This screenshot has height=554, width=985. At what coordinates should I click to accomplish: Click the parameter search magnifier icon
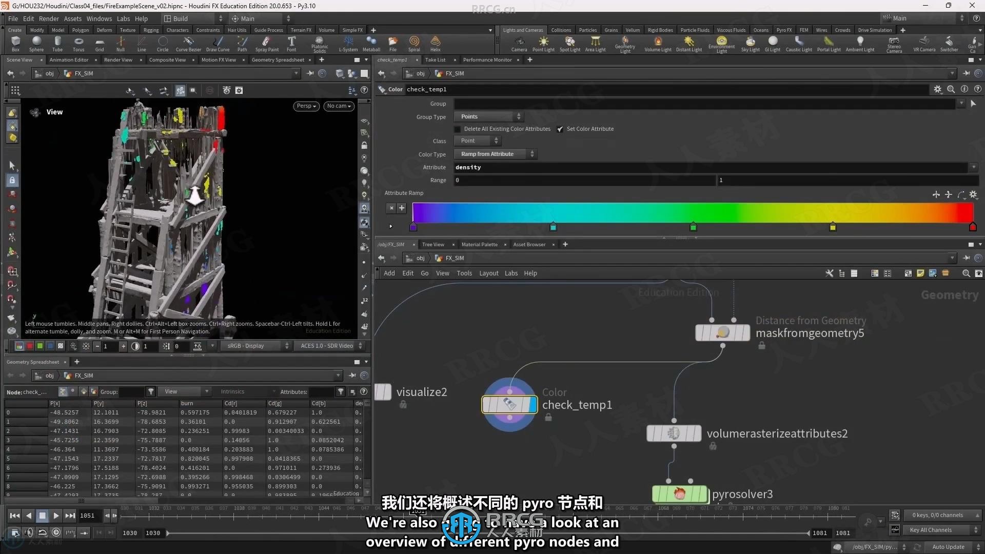tap(951, 89)
